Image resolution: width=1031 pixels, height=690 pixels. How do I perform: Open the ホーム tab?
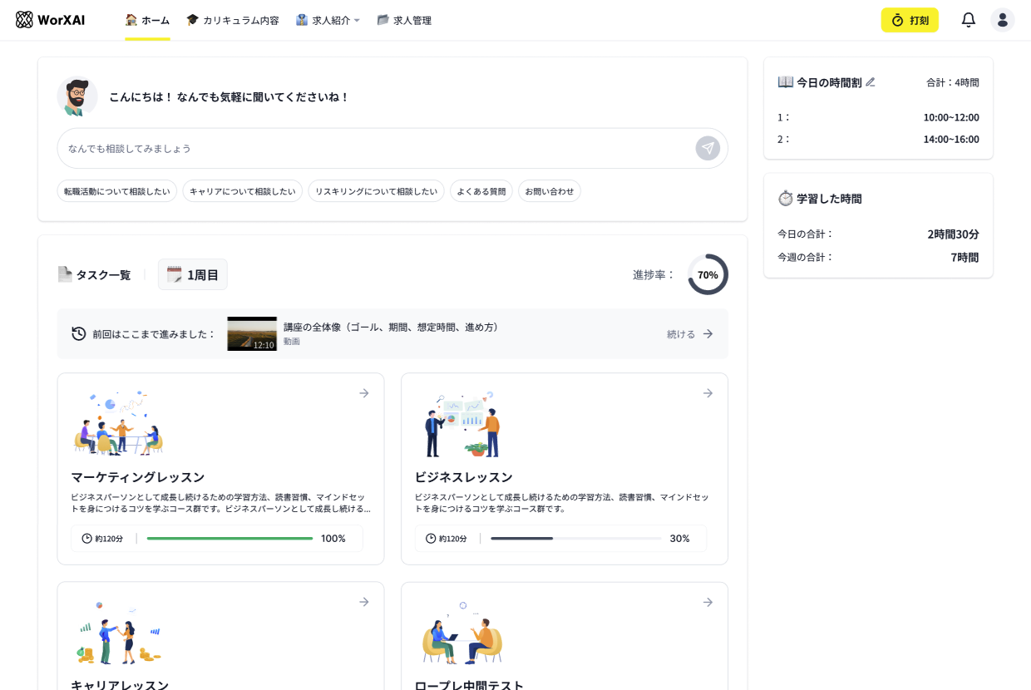pyautogui.click(x=147, y=20)
